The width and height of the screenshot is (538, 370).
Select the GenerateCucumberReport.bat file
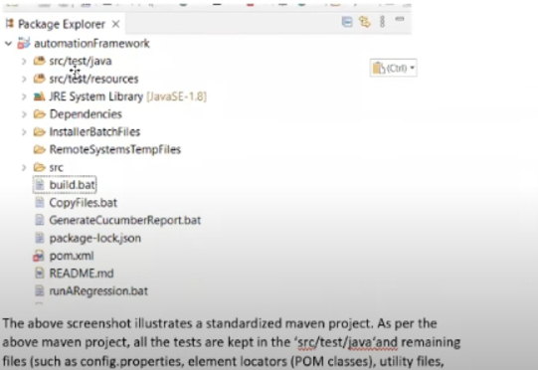tap(125, 221)
